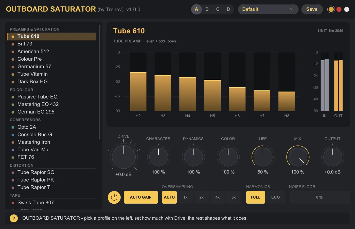Select FULL harmonics mode
This screenshot has width=355, height=229.
point(256,197)
